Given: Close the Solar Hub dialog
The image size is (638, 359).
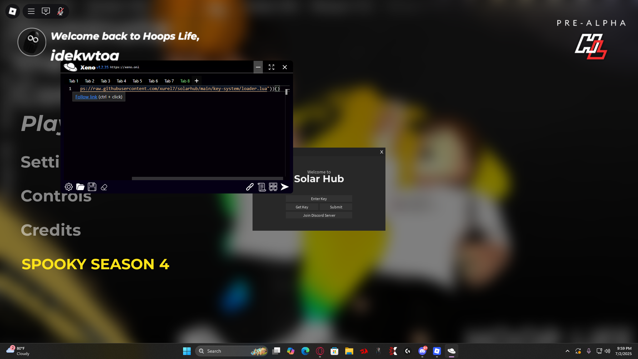Looking at the screenshot, I should pyautogui.click(x=382, y=152).
